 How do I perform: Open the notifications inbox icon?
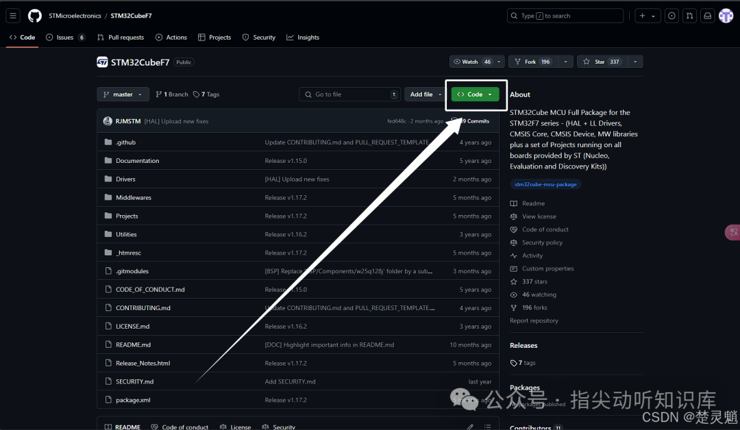[x=707, y=16]
